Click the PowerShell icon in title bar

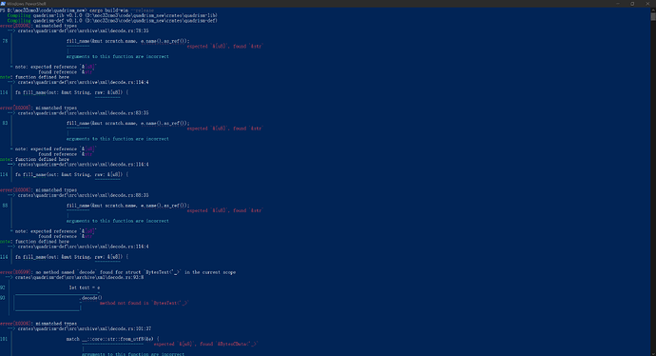pos(3,4)
